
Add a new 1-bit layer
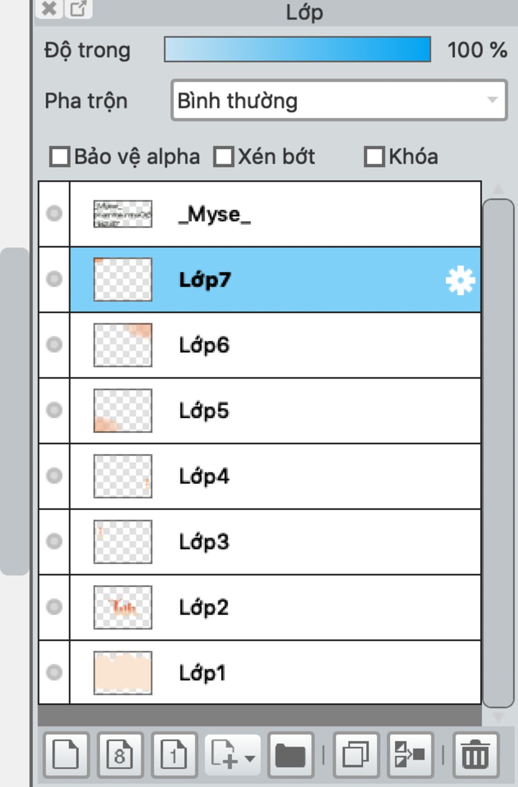(x=174, y=755)
